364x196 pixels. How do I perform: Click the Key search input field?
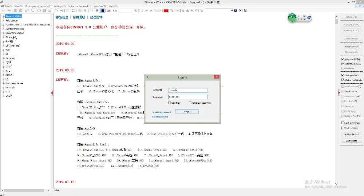click(125, 11)
